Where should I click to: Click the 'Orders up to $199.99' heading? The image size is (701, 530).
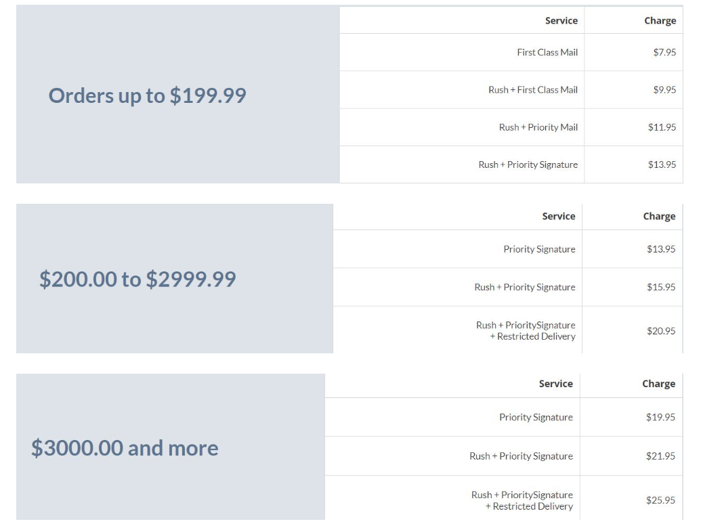(147, 95)
